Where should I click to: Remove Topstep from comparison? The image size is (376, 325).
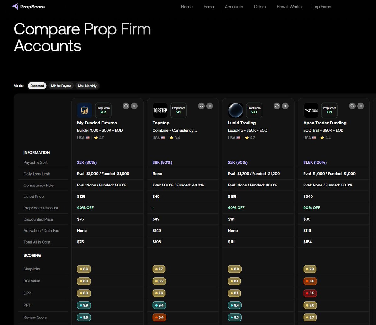pos(210,106)
